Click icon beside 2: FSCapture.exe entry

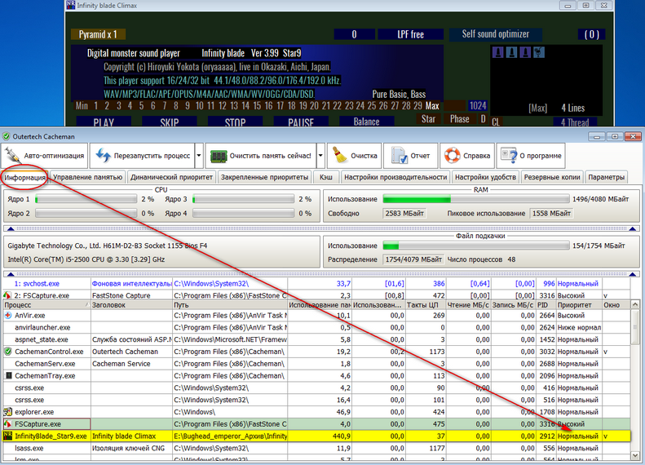7,295
